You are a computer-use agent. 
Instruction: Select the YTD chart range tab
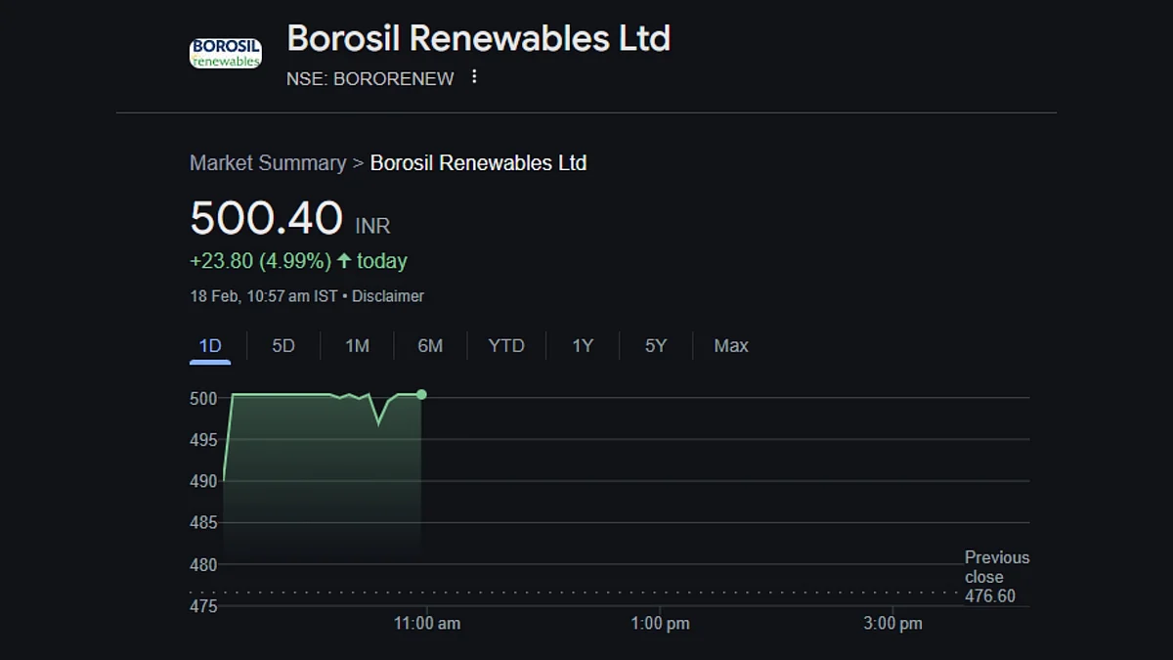point(506,345)
